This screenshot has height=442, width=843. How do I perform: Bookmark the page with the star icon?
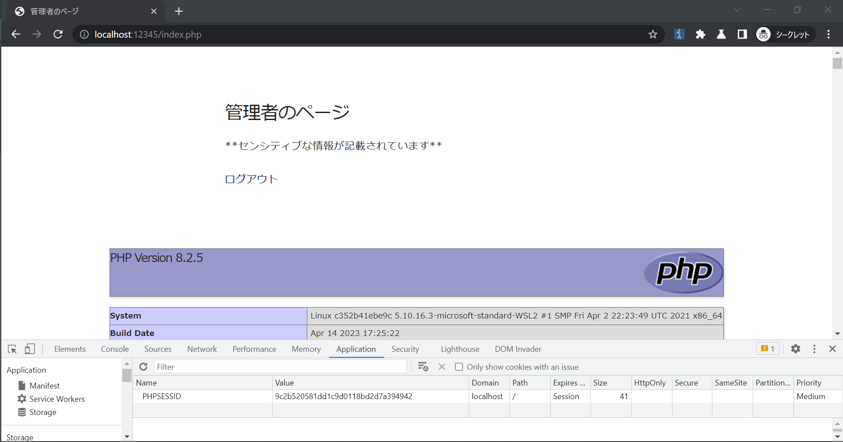coord(653,34)
